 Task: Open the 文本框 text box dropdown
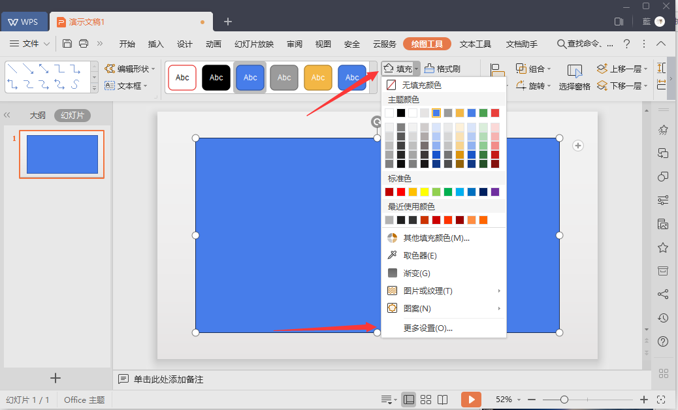pyautogui.click(x=126, y=86)
